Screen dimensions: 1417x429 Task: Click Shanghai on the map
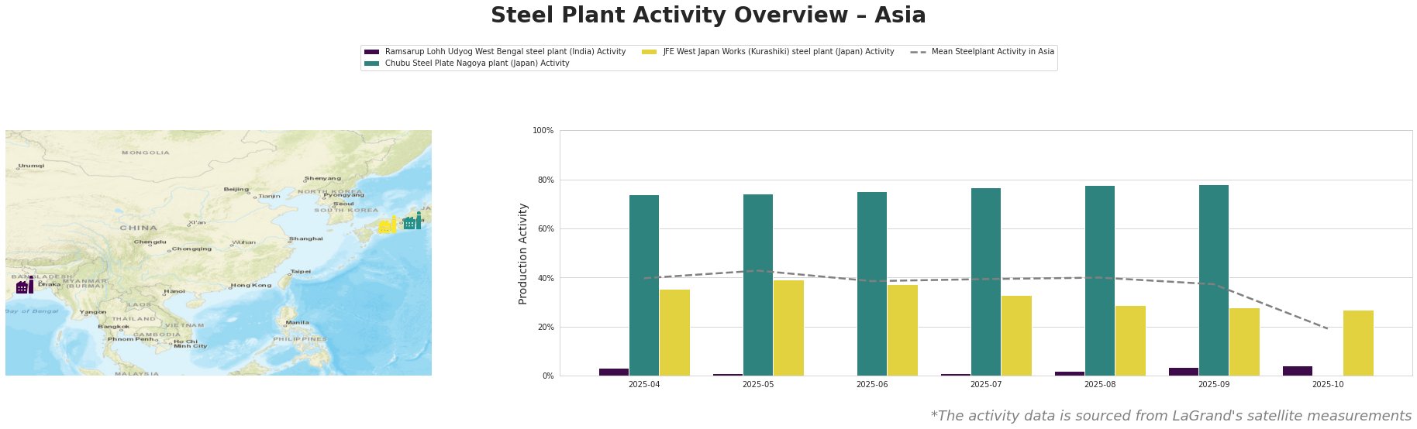point(305,239)
